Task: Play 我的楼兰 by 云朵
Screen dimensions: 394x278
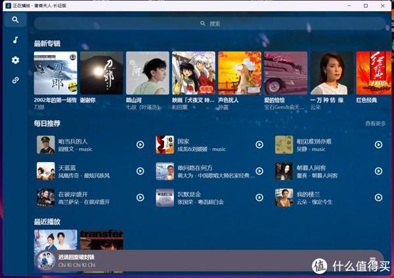Action: tap(378, 197)
